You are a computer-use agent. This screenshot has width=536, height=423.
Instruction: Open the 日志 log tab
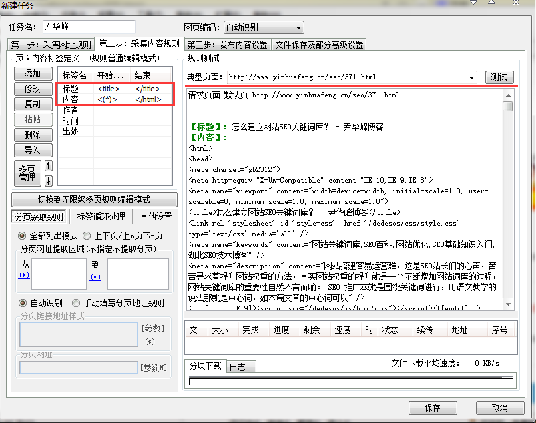click(237, 367)
